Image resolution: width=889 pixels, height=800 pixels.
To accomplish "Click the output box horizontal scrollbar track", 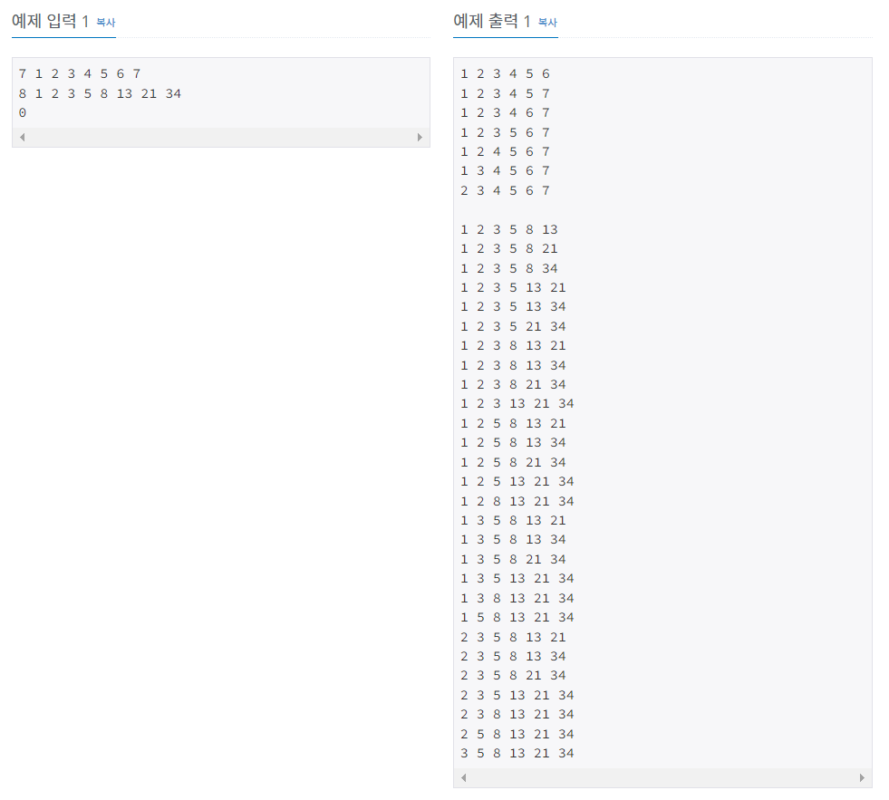I will (x=662, y=778).
